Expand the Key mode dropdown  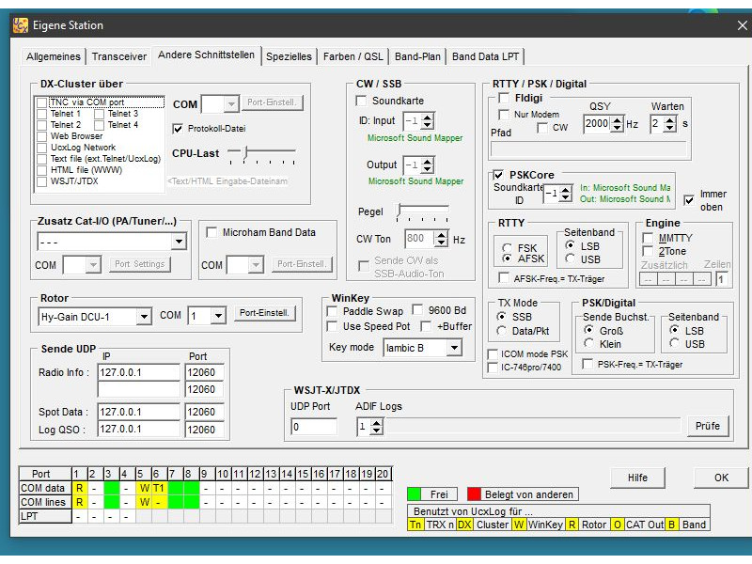tap(454, 348)
